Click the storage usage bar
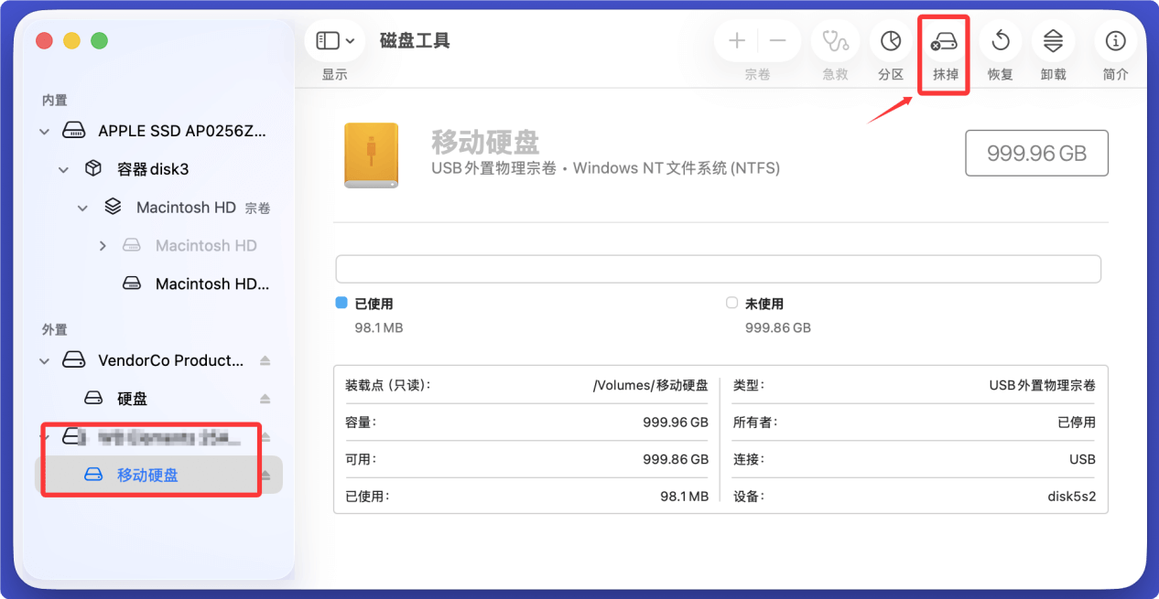Screen dimensions: 1159x599 pos(719,269)
